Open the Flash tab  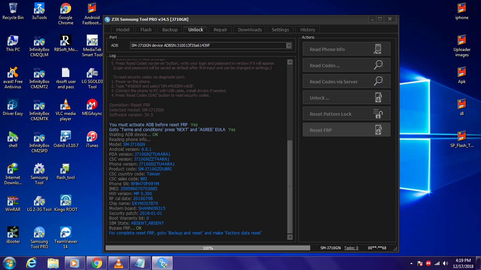tap(146, 30)
